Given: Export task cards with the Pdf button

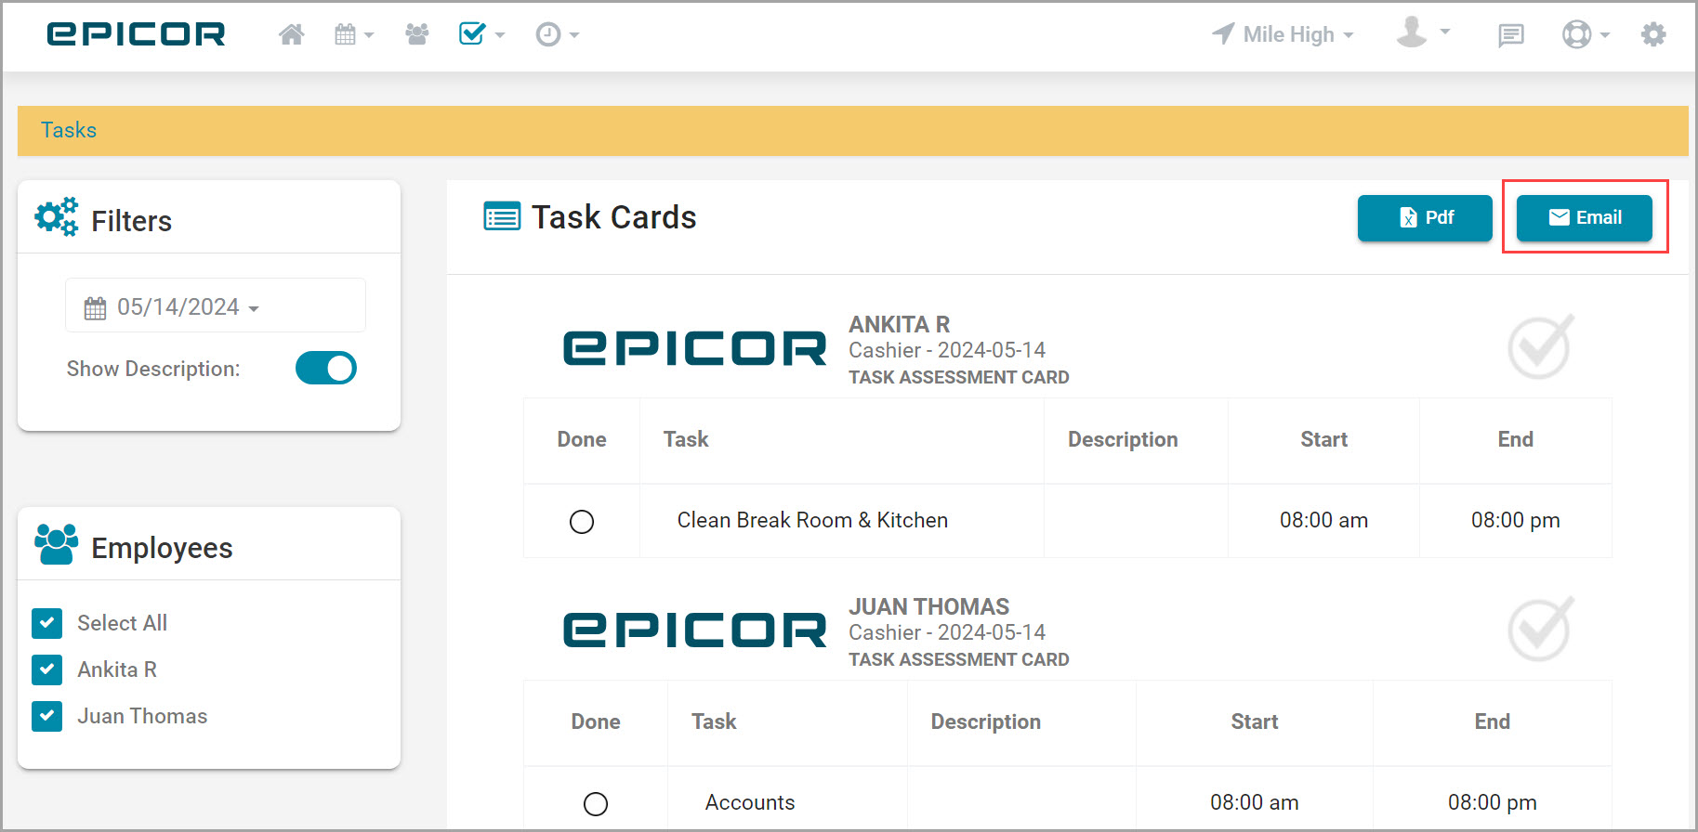Looking at the screenshot, I should tap(1425, 217).
